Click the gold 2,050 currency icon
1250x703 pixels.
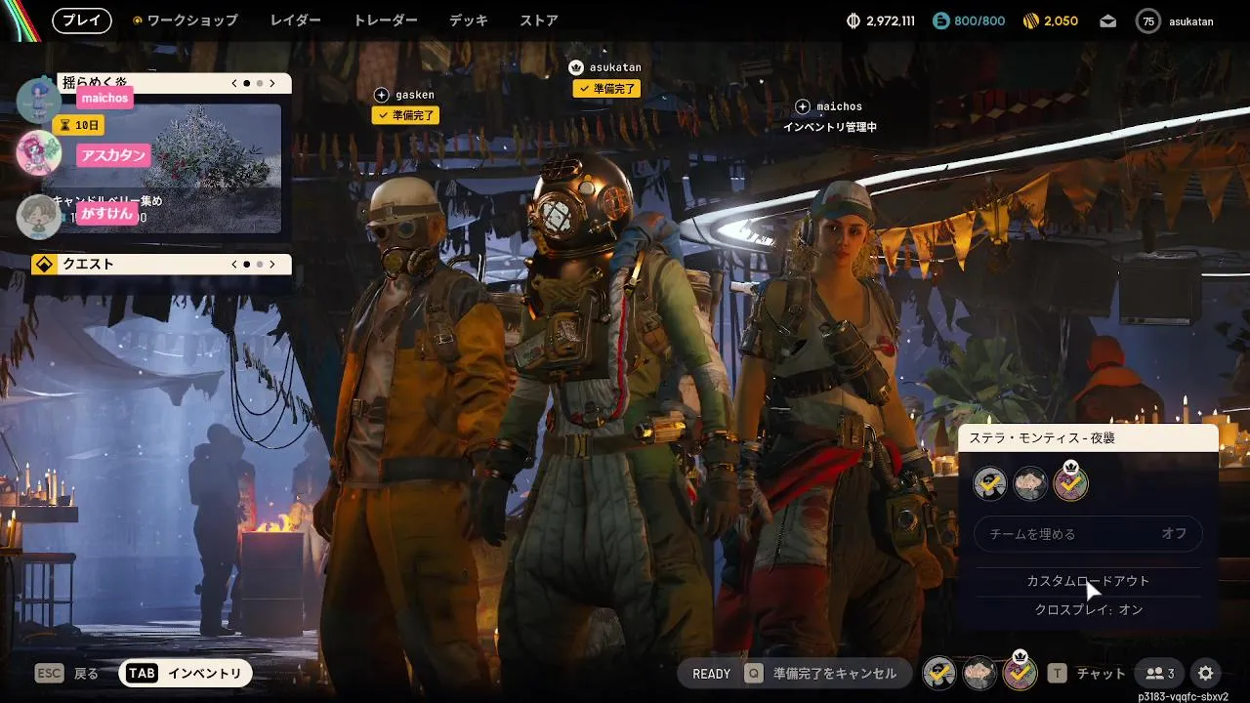[1030, 21]
